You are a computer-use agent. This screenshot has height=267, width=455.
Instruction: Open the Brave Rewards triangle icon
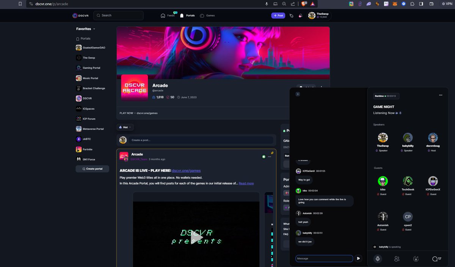coord(312,4)
